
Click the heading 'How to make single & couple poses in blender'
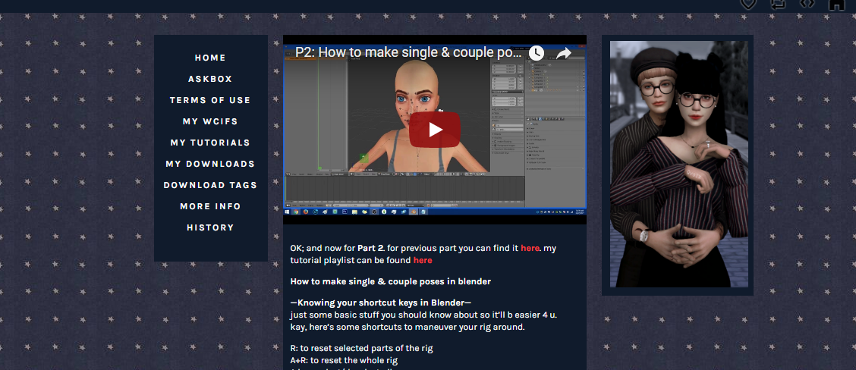coord(390,281)
